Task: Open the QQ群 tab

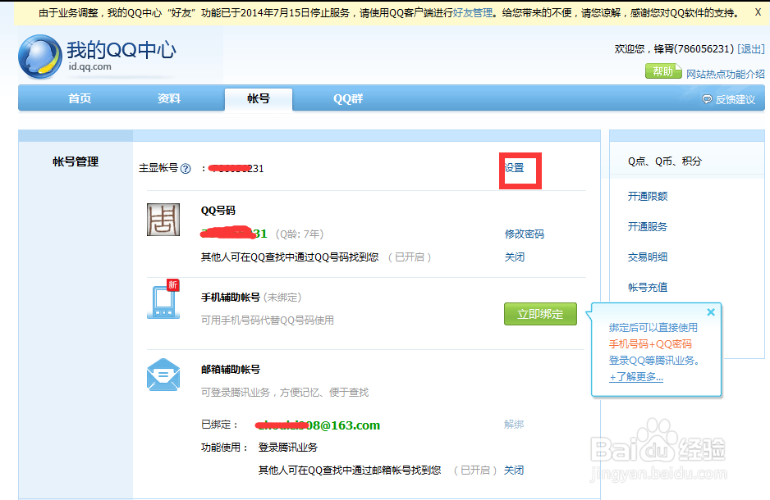Action: pyautogui.click(x=348, y=98)
